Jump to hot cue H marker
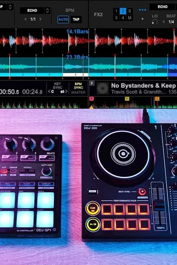177x265 pixels. [x=127, y=99]
